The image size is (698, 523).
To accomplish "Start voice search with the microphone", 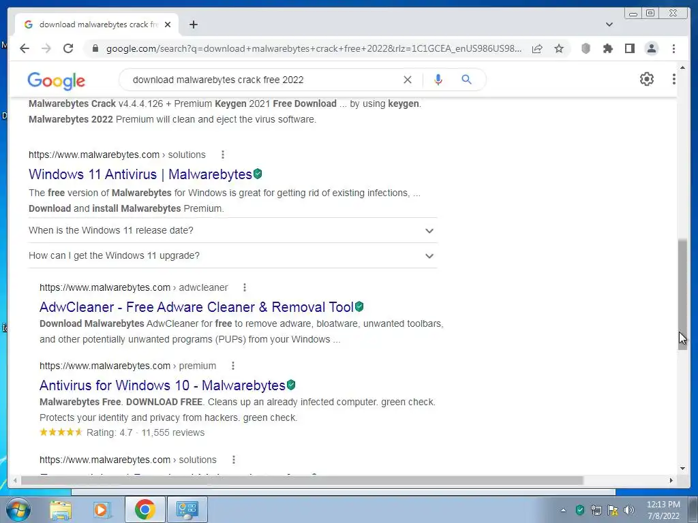I will [x=438, y=80].
